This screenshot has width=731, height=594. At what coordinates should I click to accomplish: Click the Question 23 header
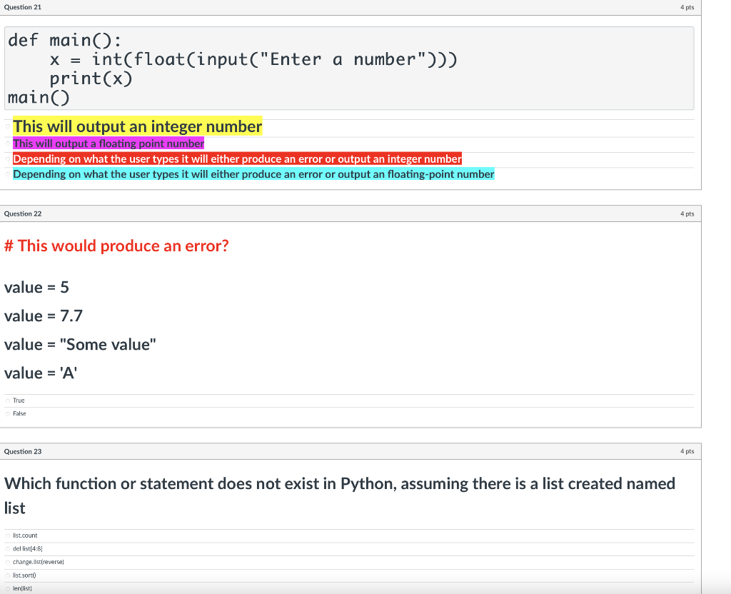tap(22, 451)
